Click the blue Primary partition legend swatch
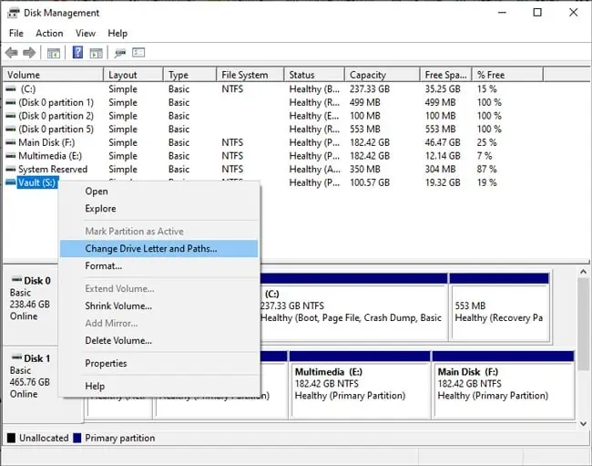This screenshot has height=466, width=592. click(77, 438)
